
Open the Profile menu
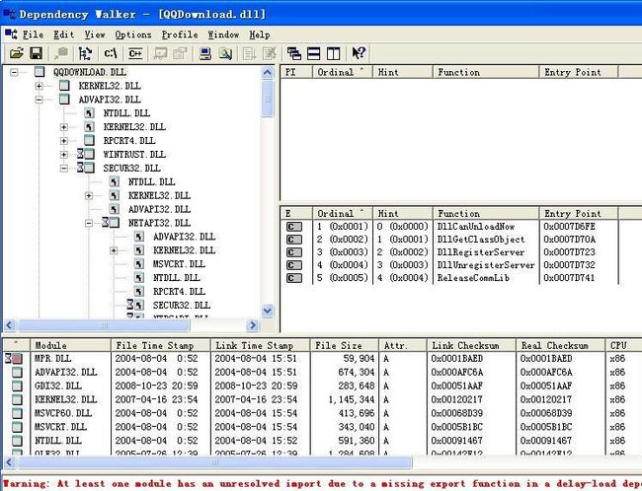coord(180,35)
